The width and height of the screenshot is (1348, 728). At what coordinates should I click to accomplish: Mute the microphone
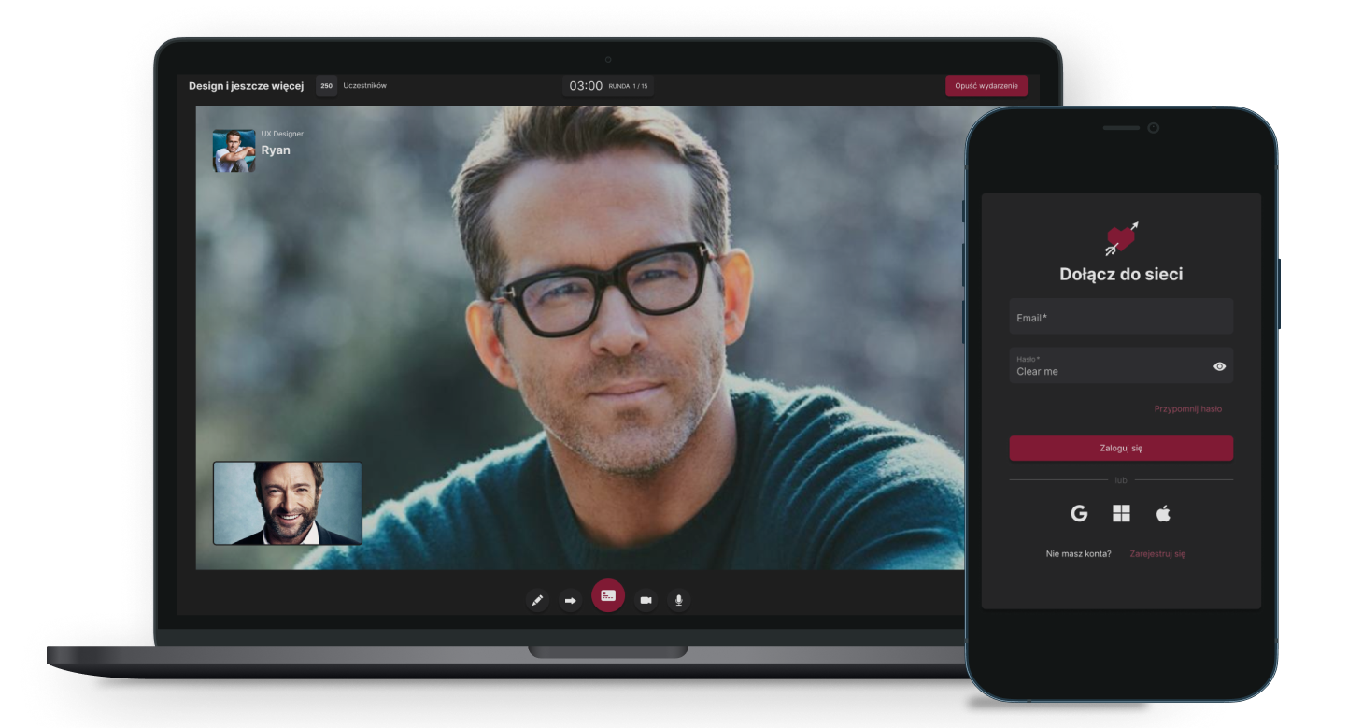pyautogui.click(x=679, y=600)
